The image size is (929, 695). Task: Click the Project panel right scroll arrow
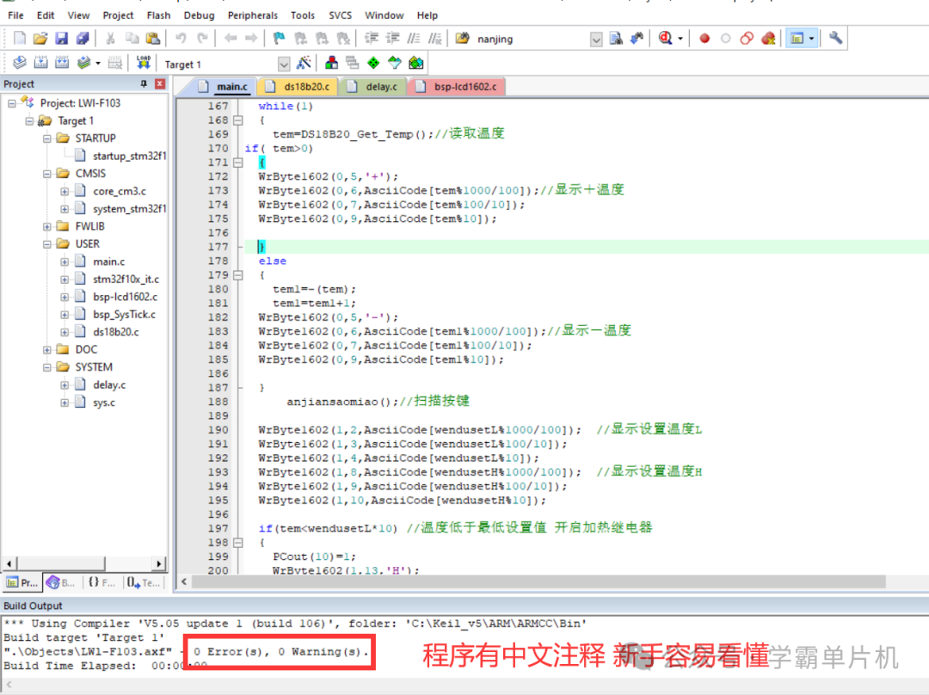[x=159, y=563]
